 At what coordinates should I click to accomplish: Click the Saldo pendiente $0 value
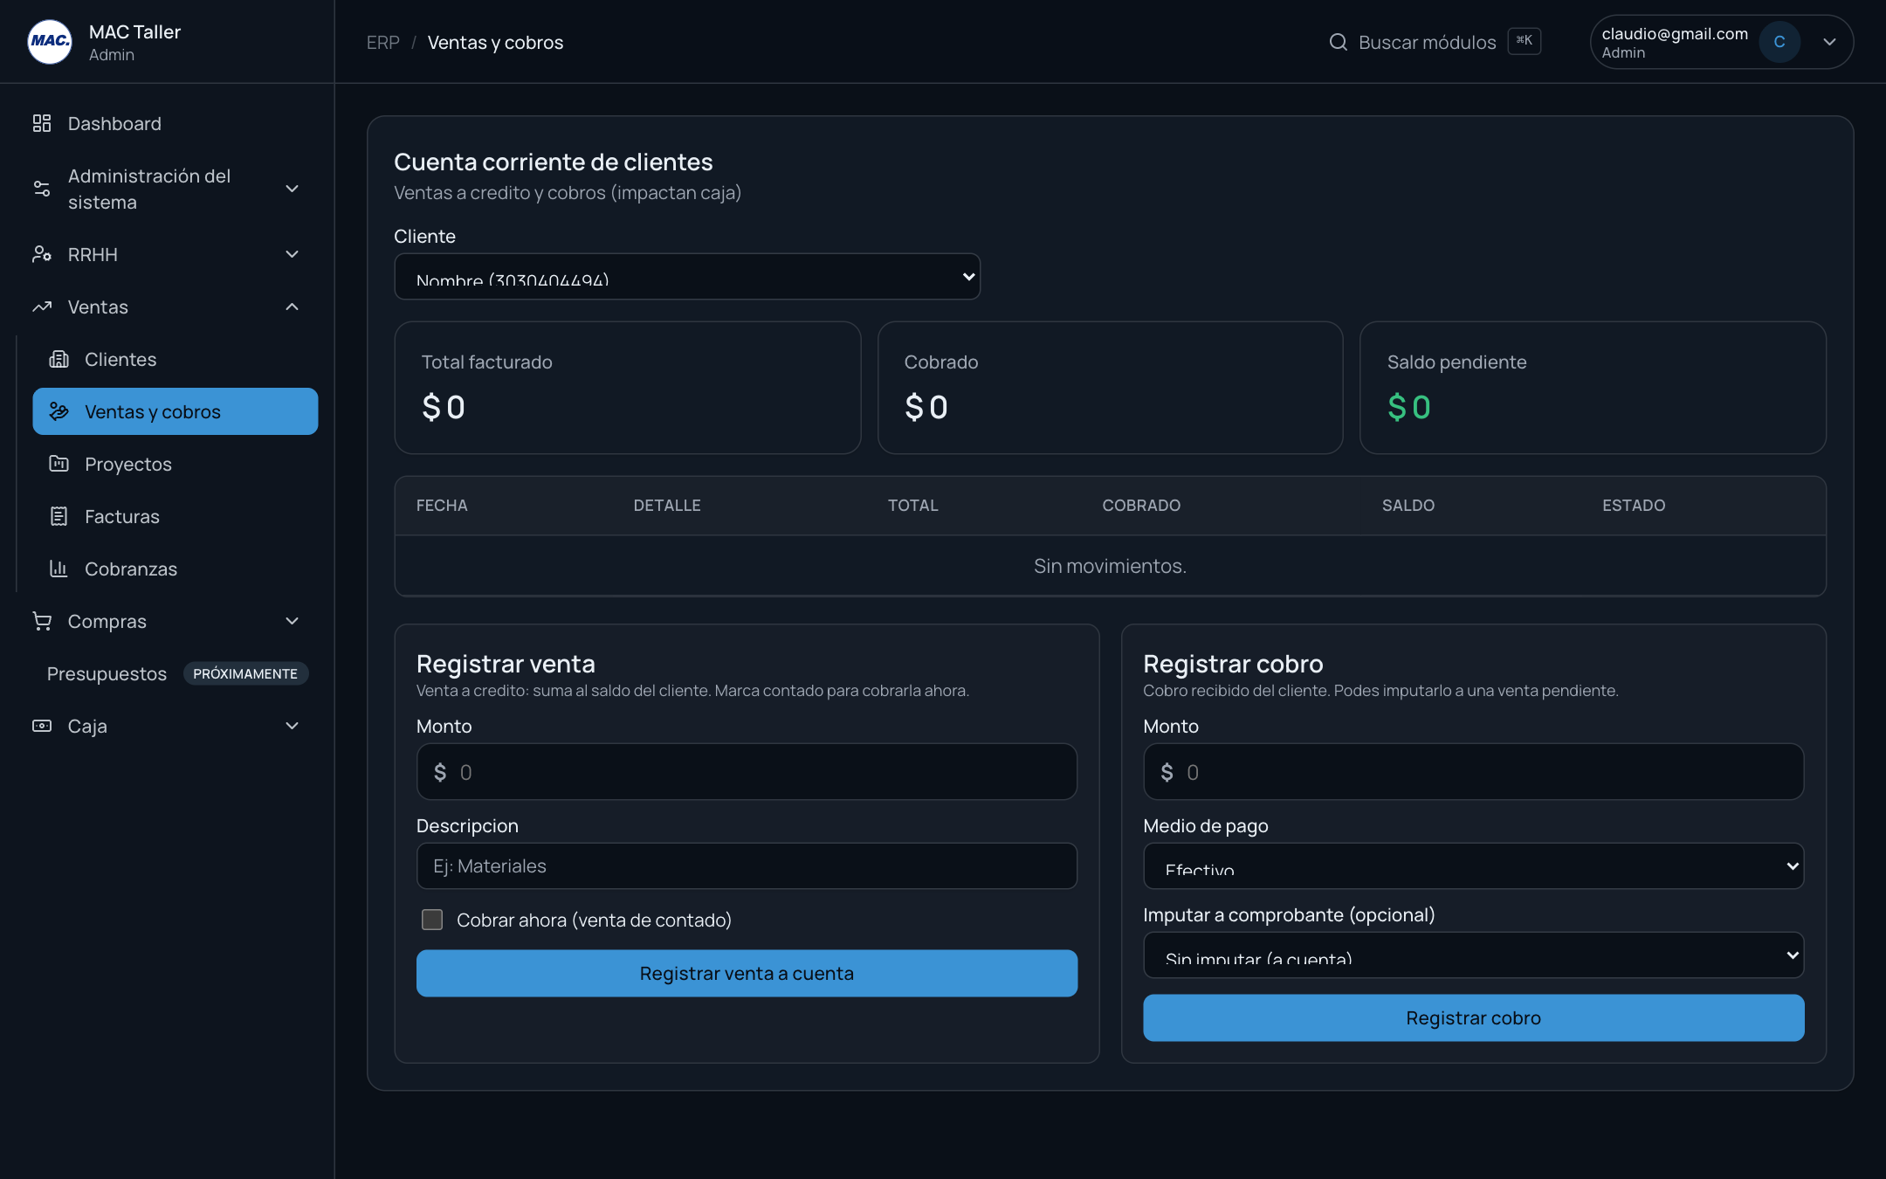tap(1408, 407)
